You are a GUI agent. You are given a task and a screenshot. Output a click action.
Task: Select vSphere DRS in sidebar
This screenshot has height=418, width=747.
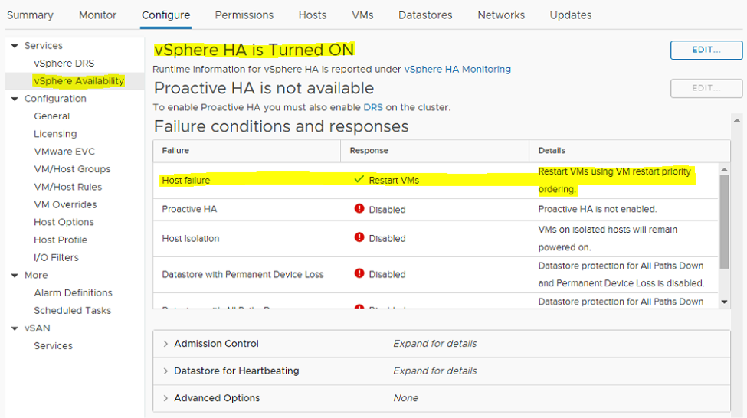[x=64, y=64]
